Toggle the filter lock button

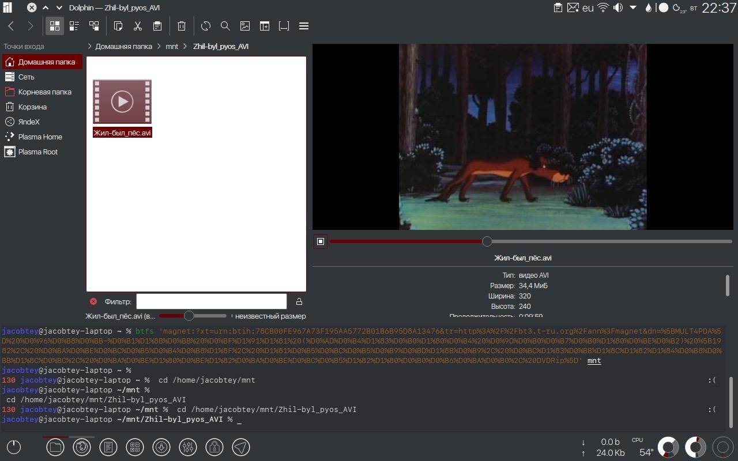coord(299,301)
